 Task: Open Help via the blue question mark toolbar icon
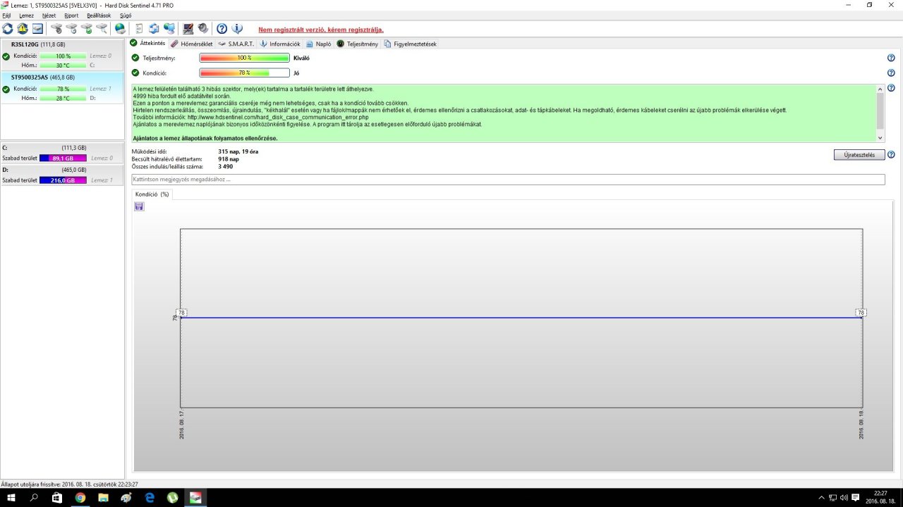tap(222, 29)
